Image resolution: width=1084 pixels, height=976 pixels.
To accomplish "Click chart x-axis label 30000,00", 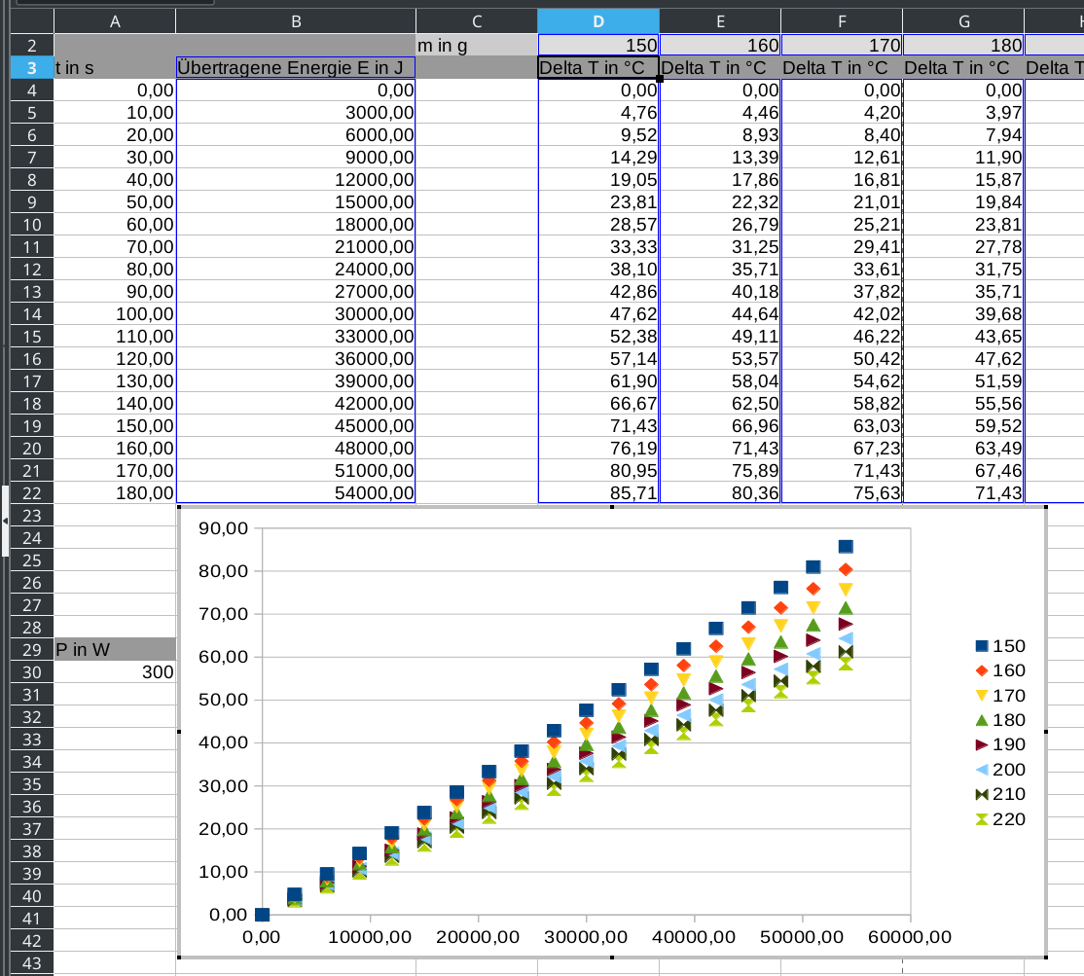I will coord(586,937).
